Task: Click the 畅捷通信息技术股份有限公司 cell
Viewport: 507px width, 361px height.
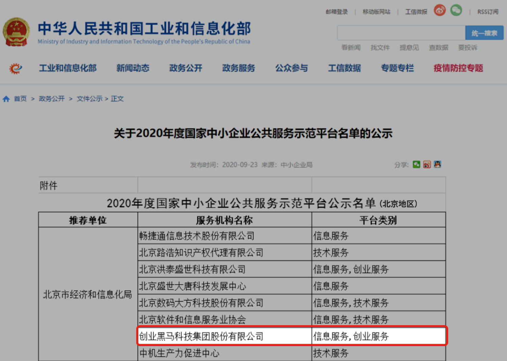Action: (224, 236)
